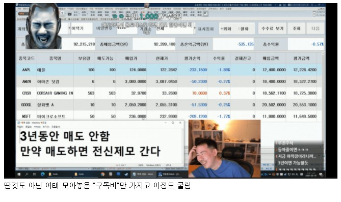341x202 pixels.
Task: Open Chrome from the taskbar
Action: point(102,174)
